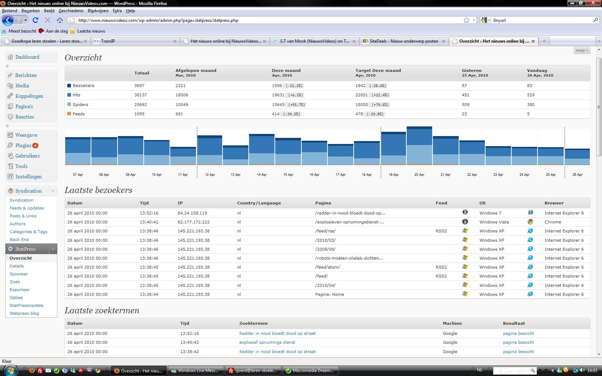Expand the Help dropdown panel
Viewport: 602px width, 376px height.
[x=582, y=50]
